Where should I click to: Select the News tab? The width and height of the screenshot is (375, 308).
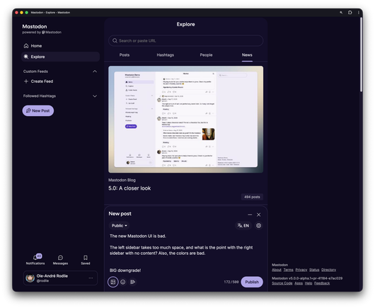pyautogui.click(x=247, y=55)
